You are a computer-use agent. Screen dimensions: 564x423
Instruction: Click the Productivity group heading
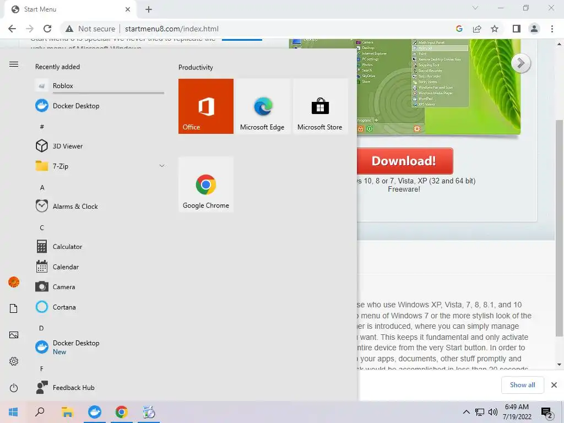pos(196,68)
